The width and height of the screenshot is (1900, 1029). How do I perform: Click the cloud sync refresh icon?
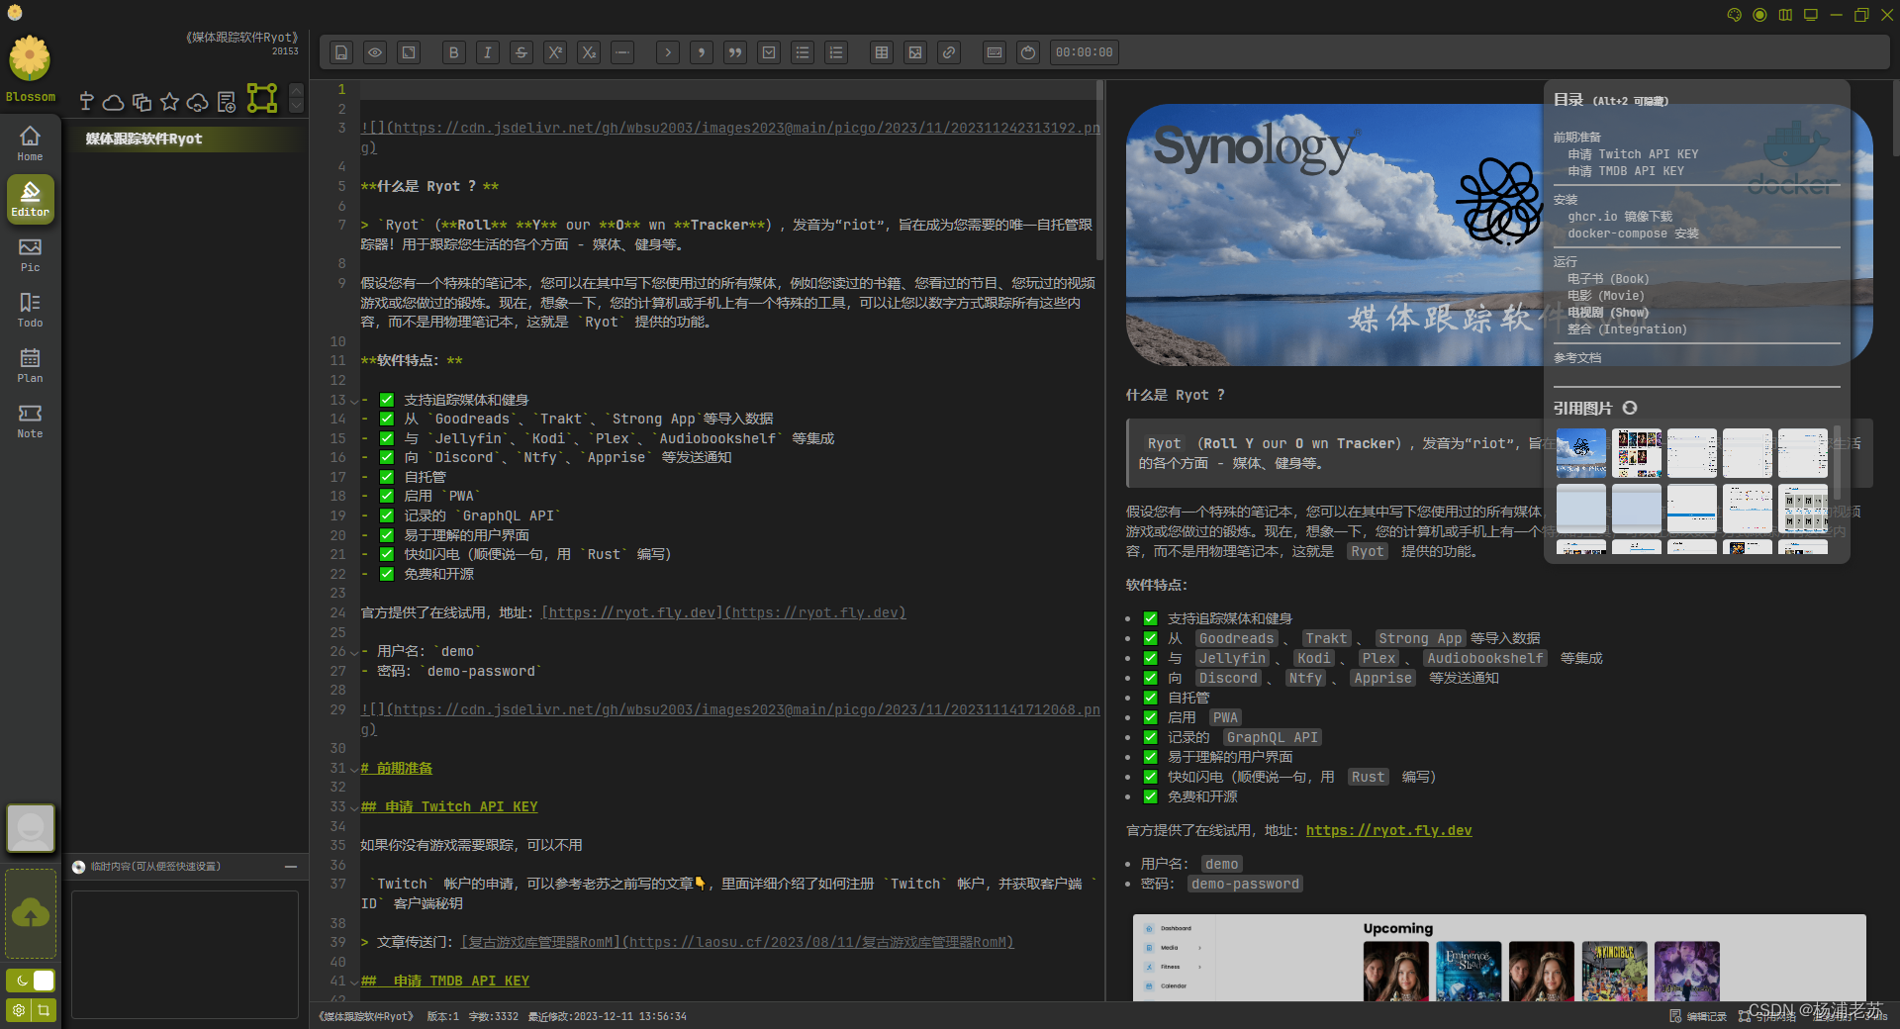[197, 102]
